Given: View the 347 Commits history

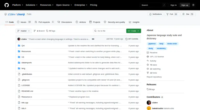Looking at the screenshot, I should pyautogui.click(x=132, y=39).
